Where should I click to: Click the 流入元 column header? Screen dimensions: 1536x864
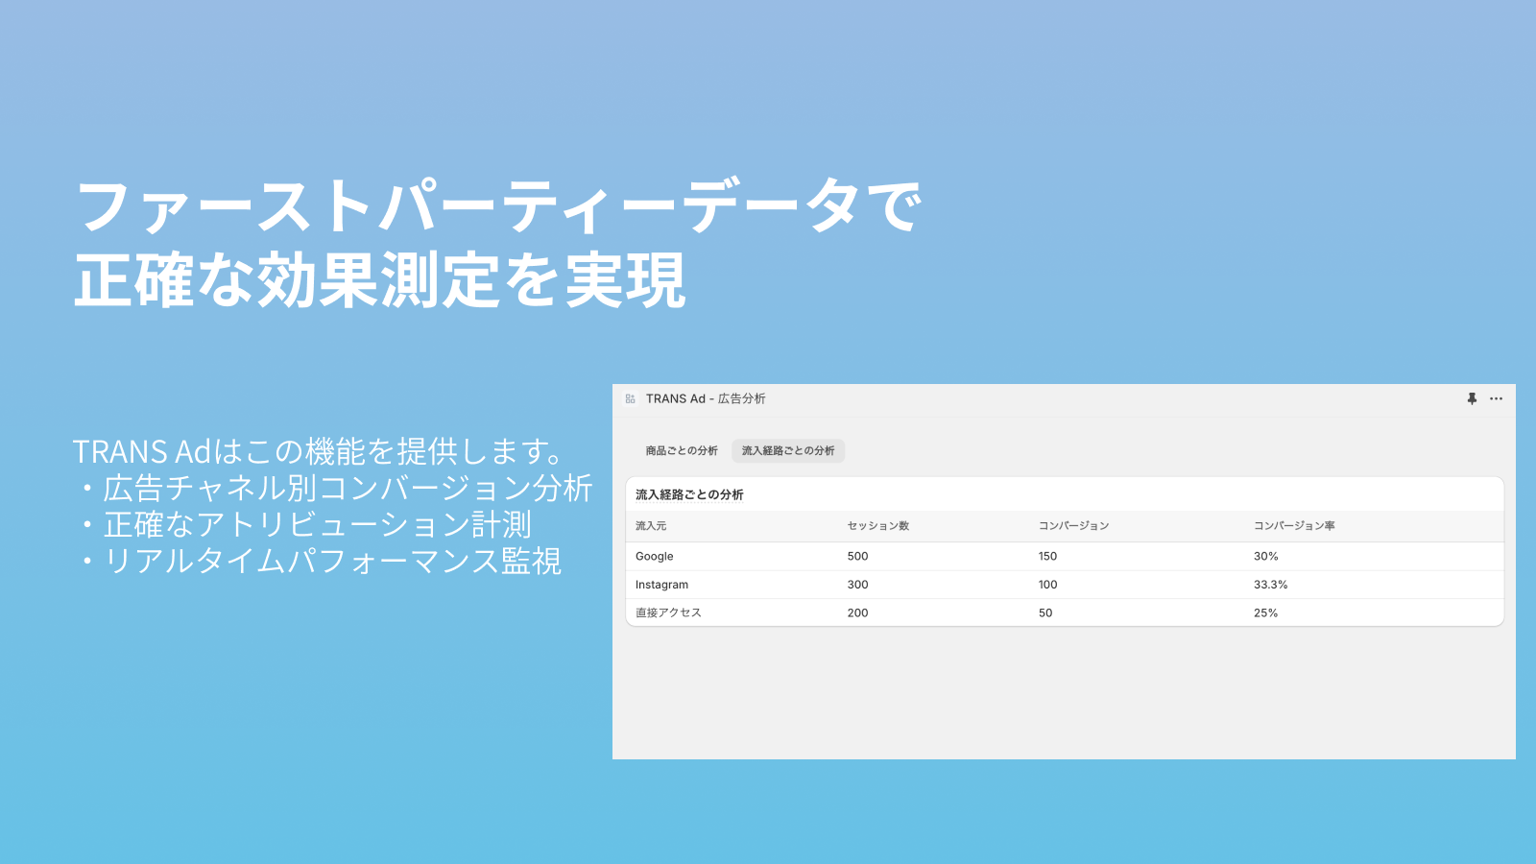651,526
